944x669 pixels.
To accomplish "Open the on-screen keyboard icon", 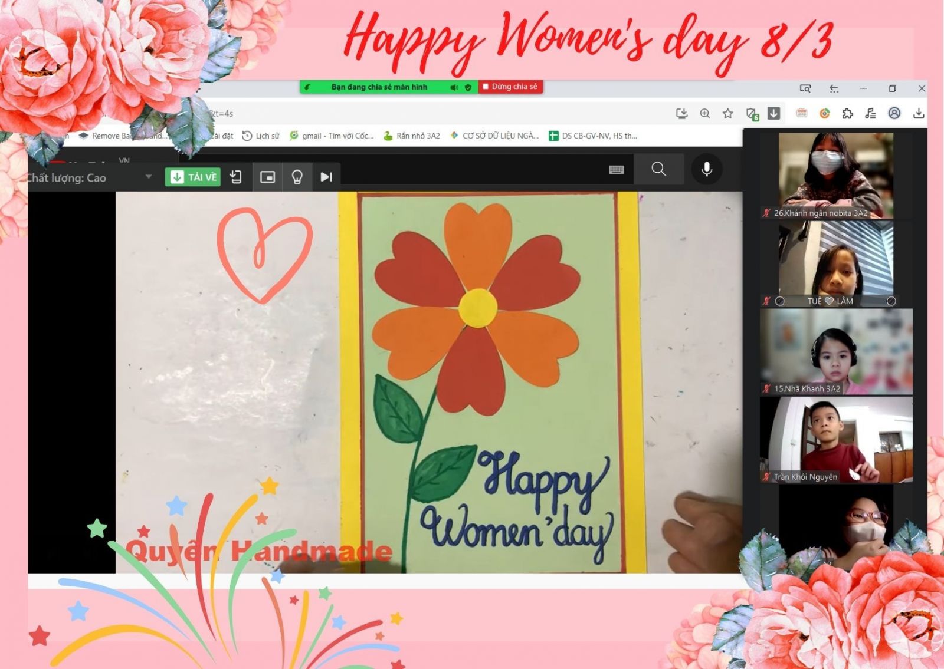I will 617,170.
